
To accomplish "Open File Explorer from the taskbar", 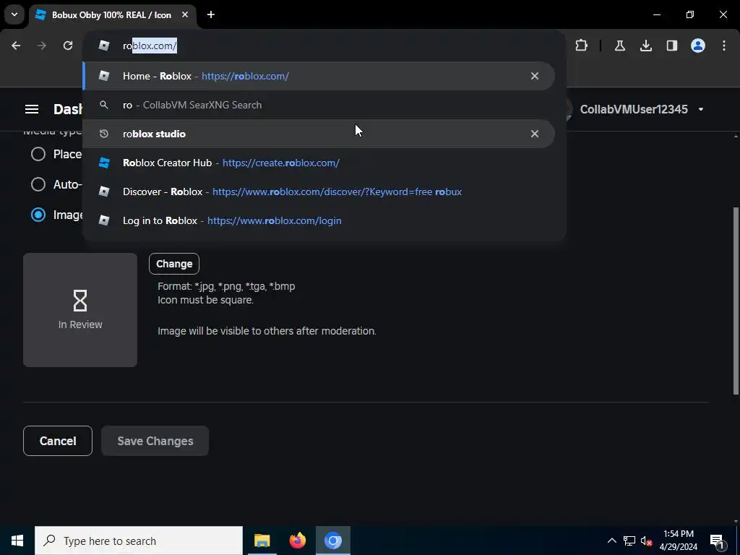I will (x=262, y=541).
